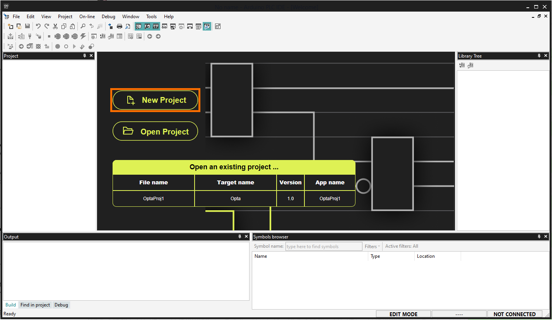Save project with floppy disk icon
The image size is (552, 320).
(x=27, y=26)
